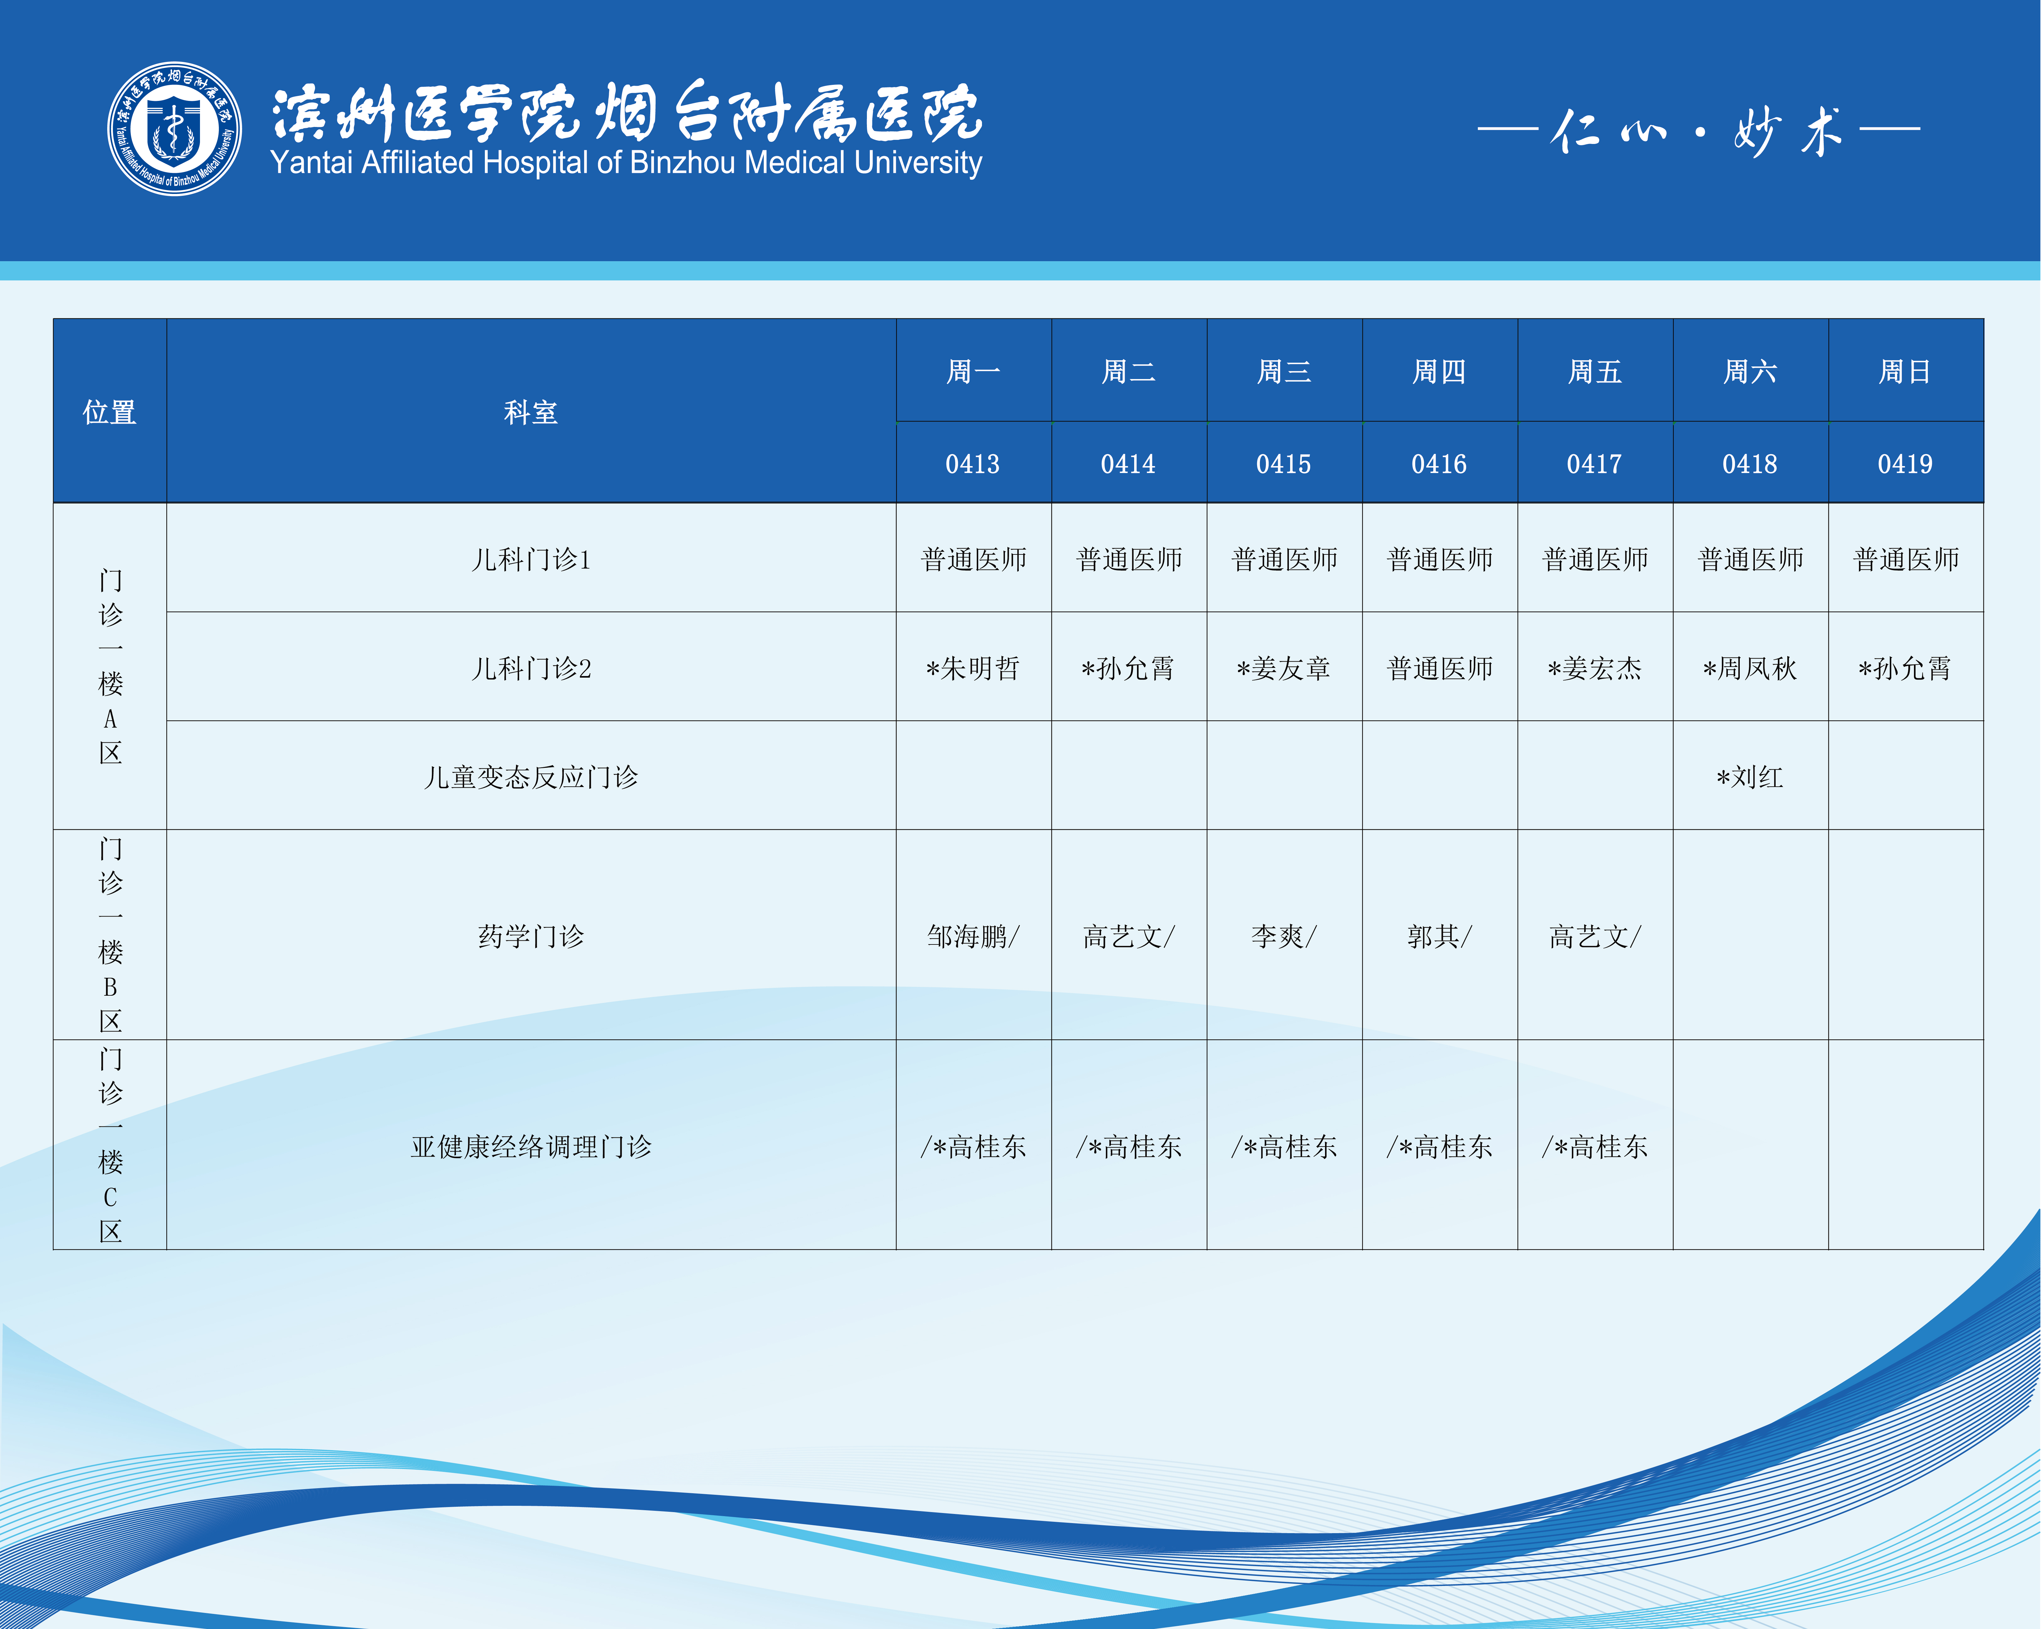The width and height of the screenshot is (2041, 1629).
Task: Select the 儿科门诊1 department row
Action: pyautogui.click(x=531, y=559)
